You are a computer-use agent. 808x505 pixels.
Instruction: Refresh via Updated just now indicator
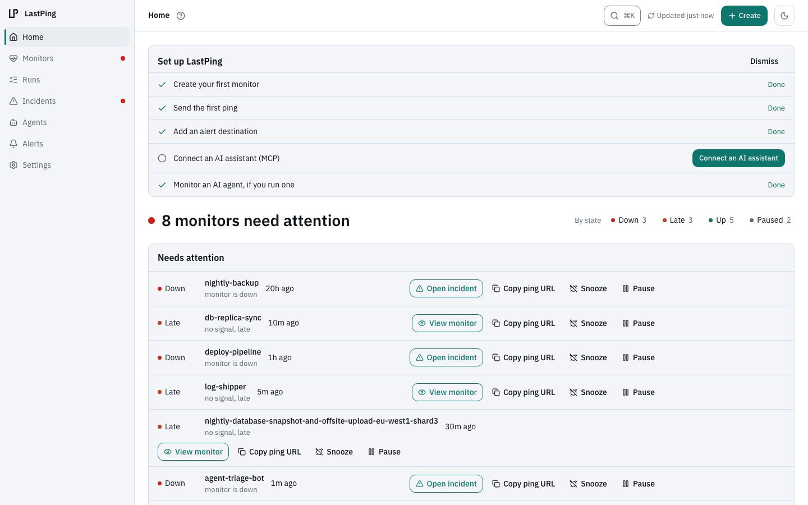click(681, 16)
